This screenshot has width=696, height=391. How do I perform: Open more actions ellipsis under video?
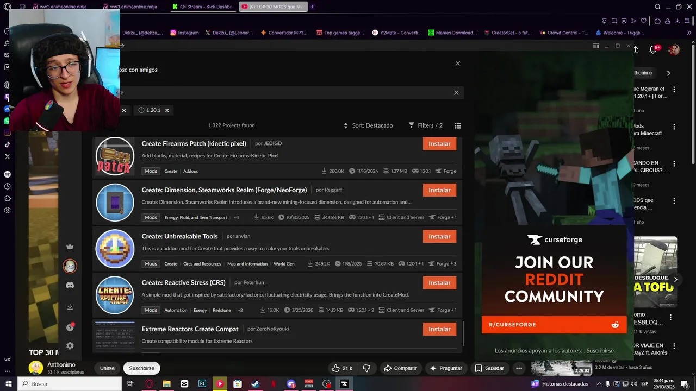[x=519, y=368]
